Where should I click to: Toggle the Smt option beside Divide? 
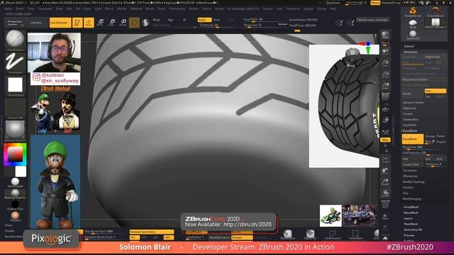[x=435, y=91]
